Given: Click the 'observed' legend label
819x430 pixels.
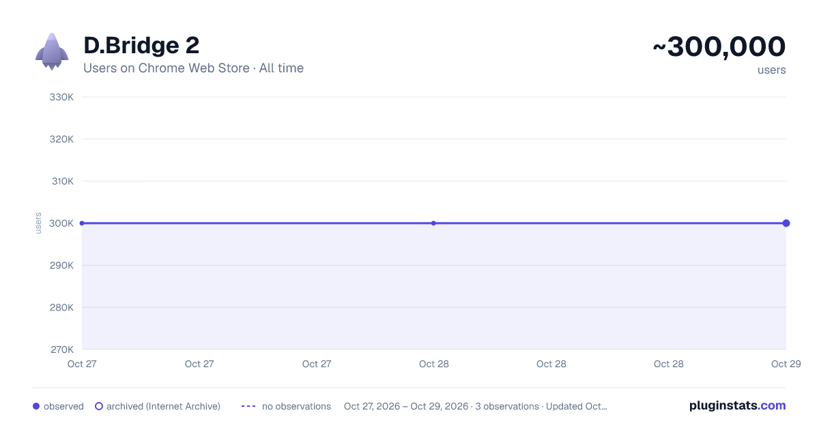Looking at the screenshot, I should [x=63, y=406].
